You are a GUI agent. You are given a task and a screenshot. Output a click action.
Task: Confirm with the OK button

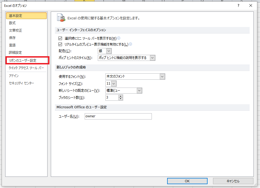pyautogui.click(x=187, y=181)
